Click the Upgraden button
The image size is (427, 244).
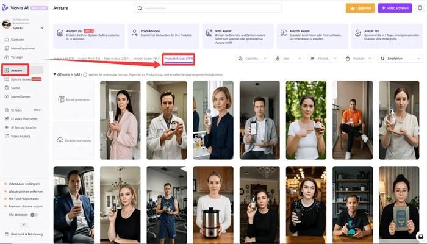pos(361,8)
